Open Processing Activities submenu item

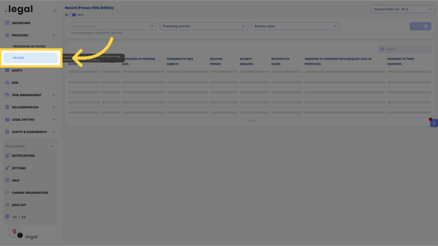click(29, 46)
